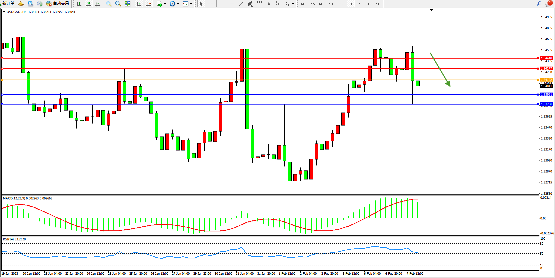Toggle candlestick chart mode

pos(88,4)
